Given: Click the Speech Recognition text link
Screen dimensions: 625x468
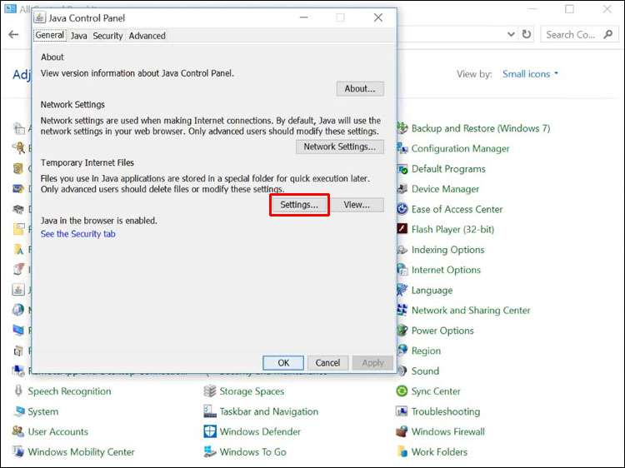Looking at the screenshot, I should (x=69, y=391).
